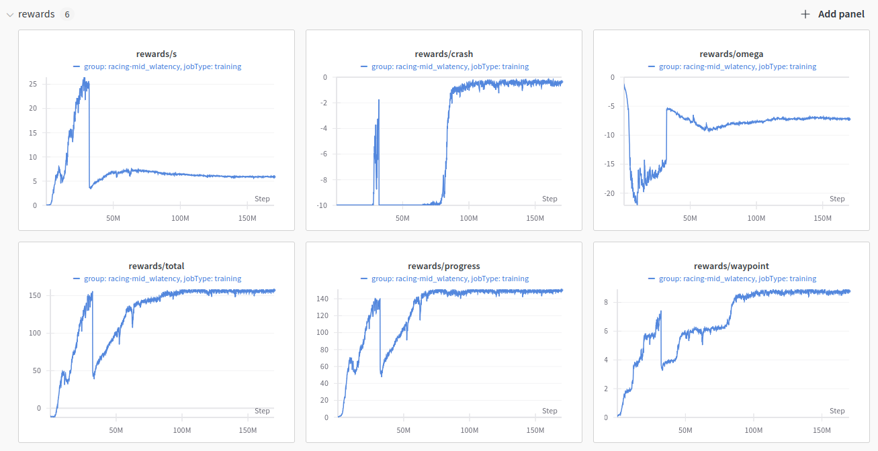Click the blue legend marker in rewards/waypoint
The height and width of the screenshot is (451, 878).
[650, 279]
